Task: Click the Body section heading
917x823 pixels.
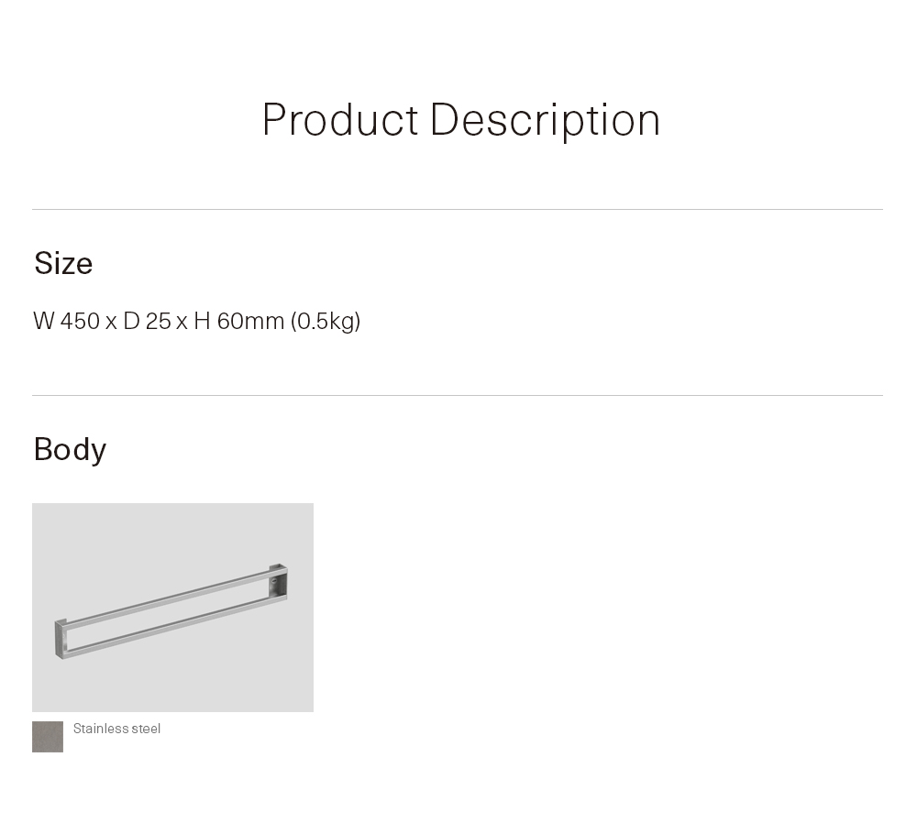Action: (70, 449)
